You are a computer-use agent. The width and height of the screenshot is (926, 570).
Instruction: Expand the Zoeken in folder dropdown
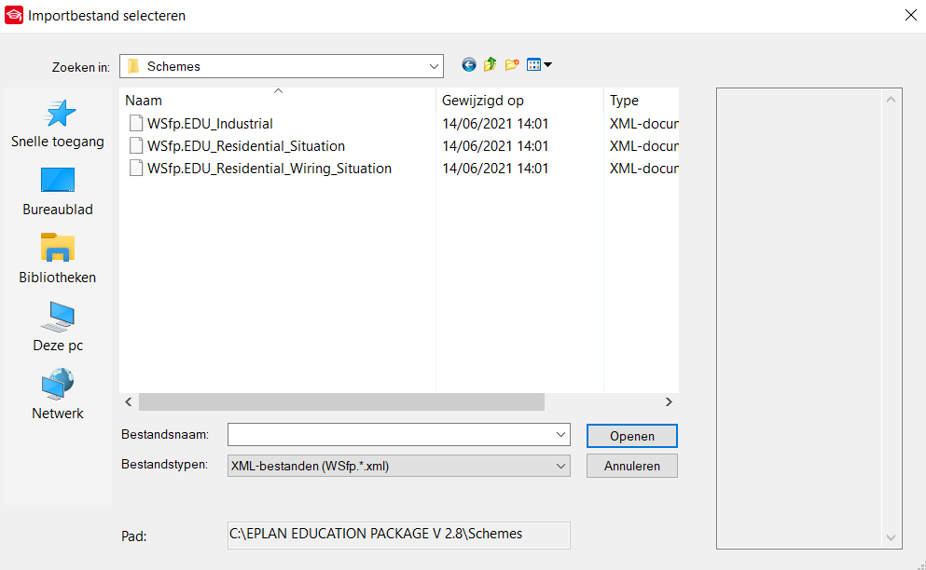coord(434,67)
